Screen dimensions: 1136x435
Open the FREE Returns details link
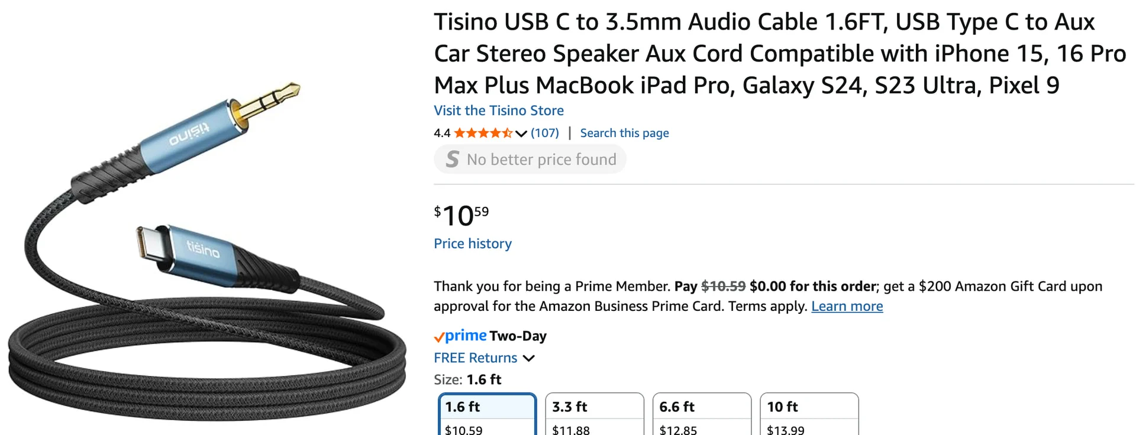click(x=475, y=358)
